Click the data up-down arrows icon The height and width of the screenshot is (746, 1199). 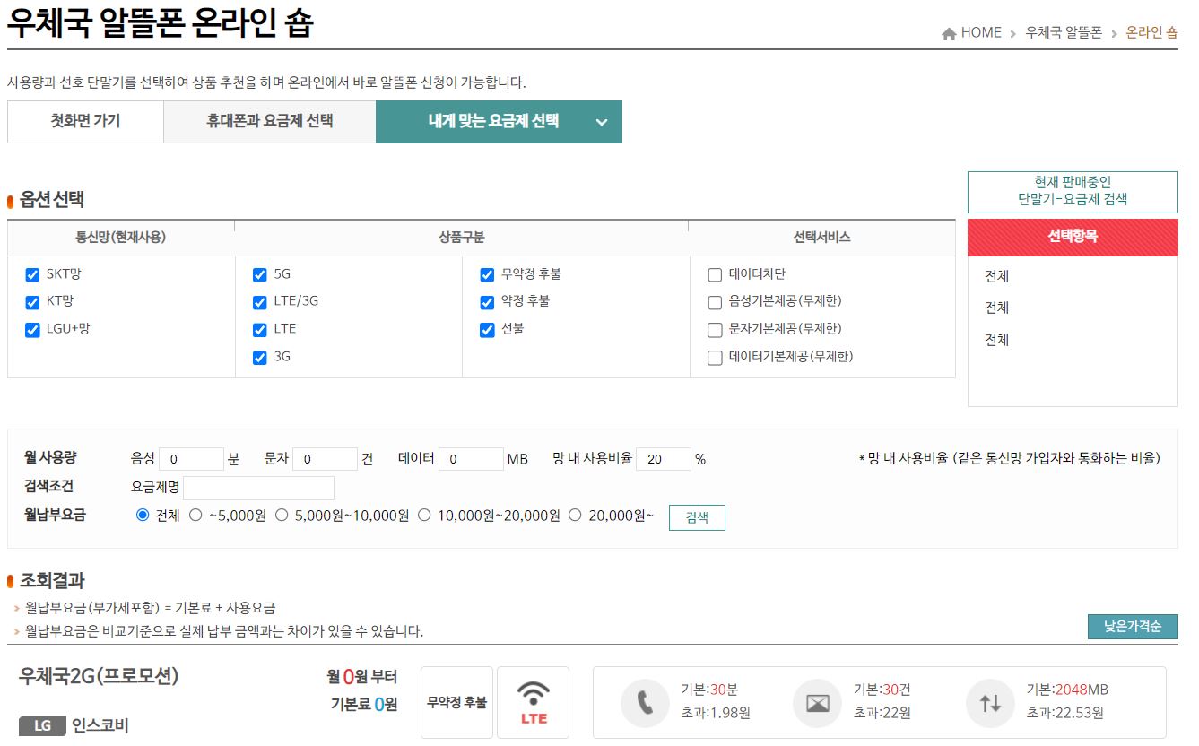pos(990,702)
